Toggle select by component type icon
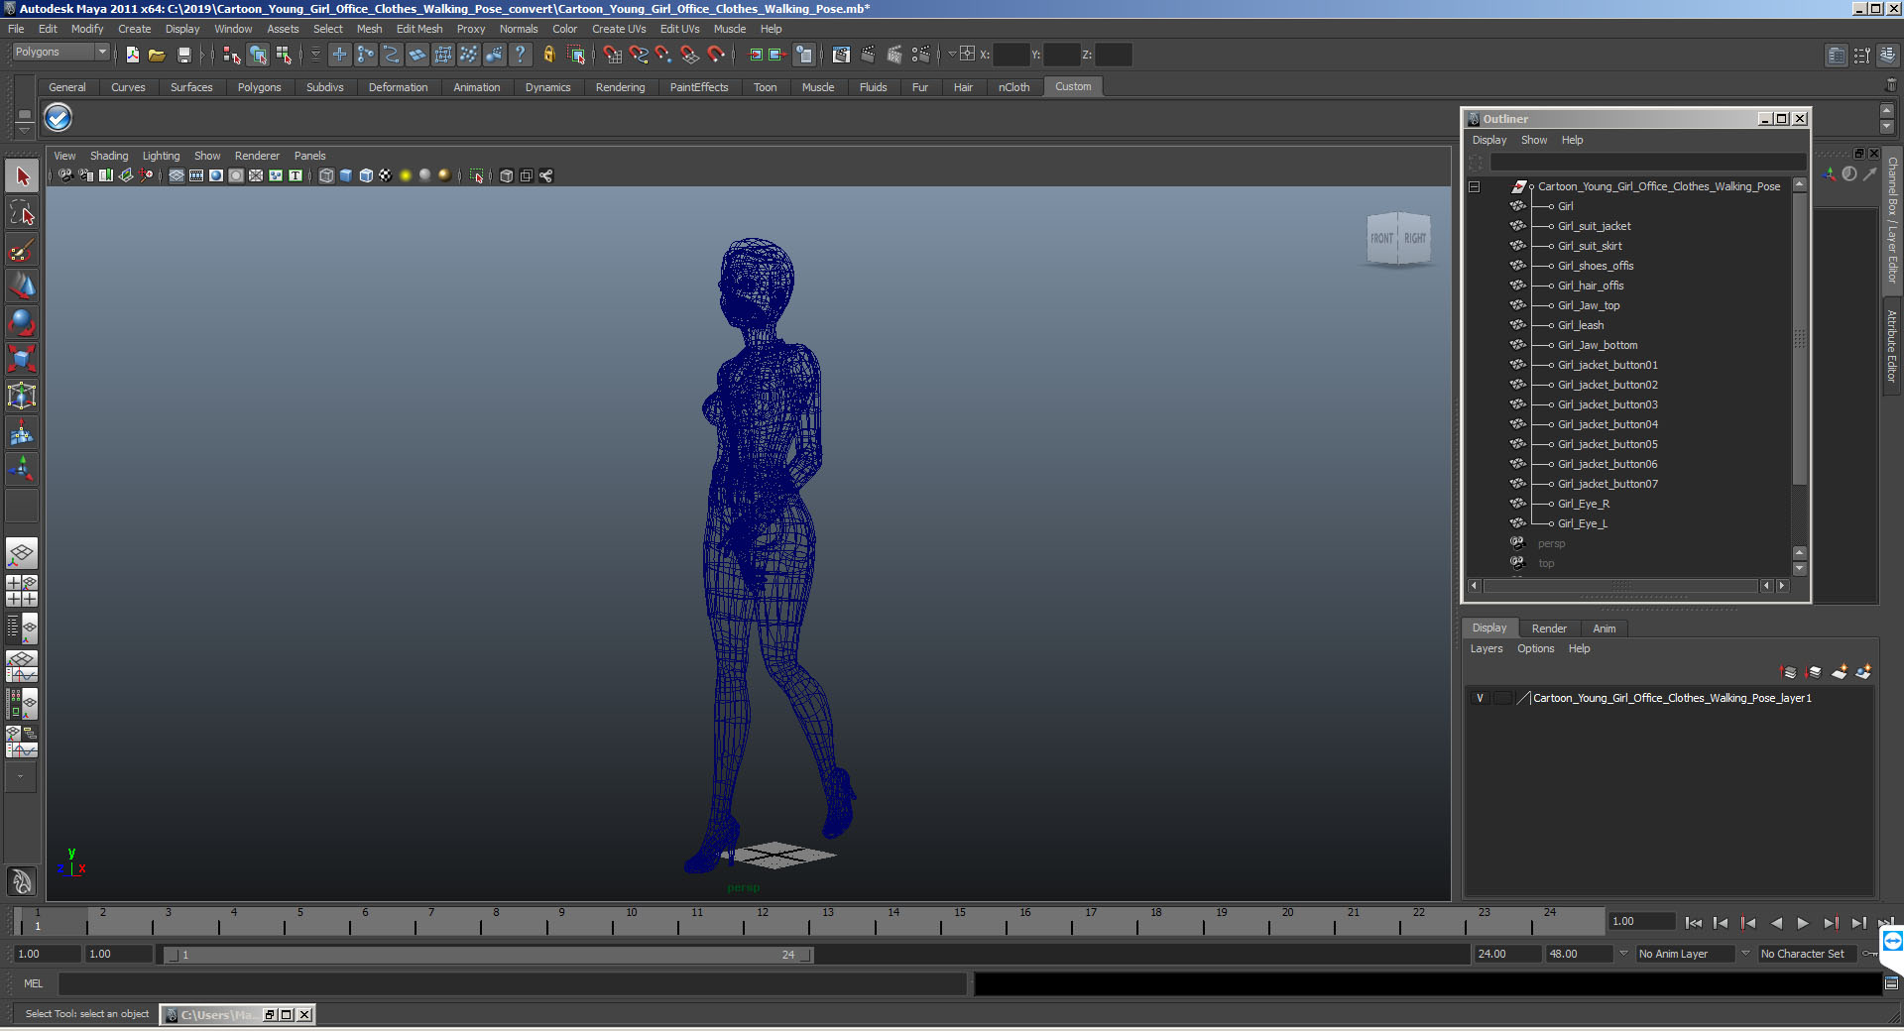This screenshot has width=1904, height=1031. (x=284, y=55)
